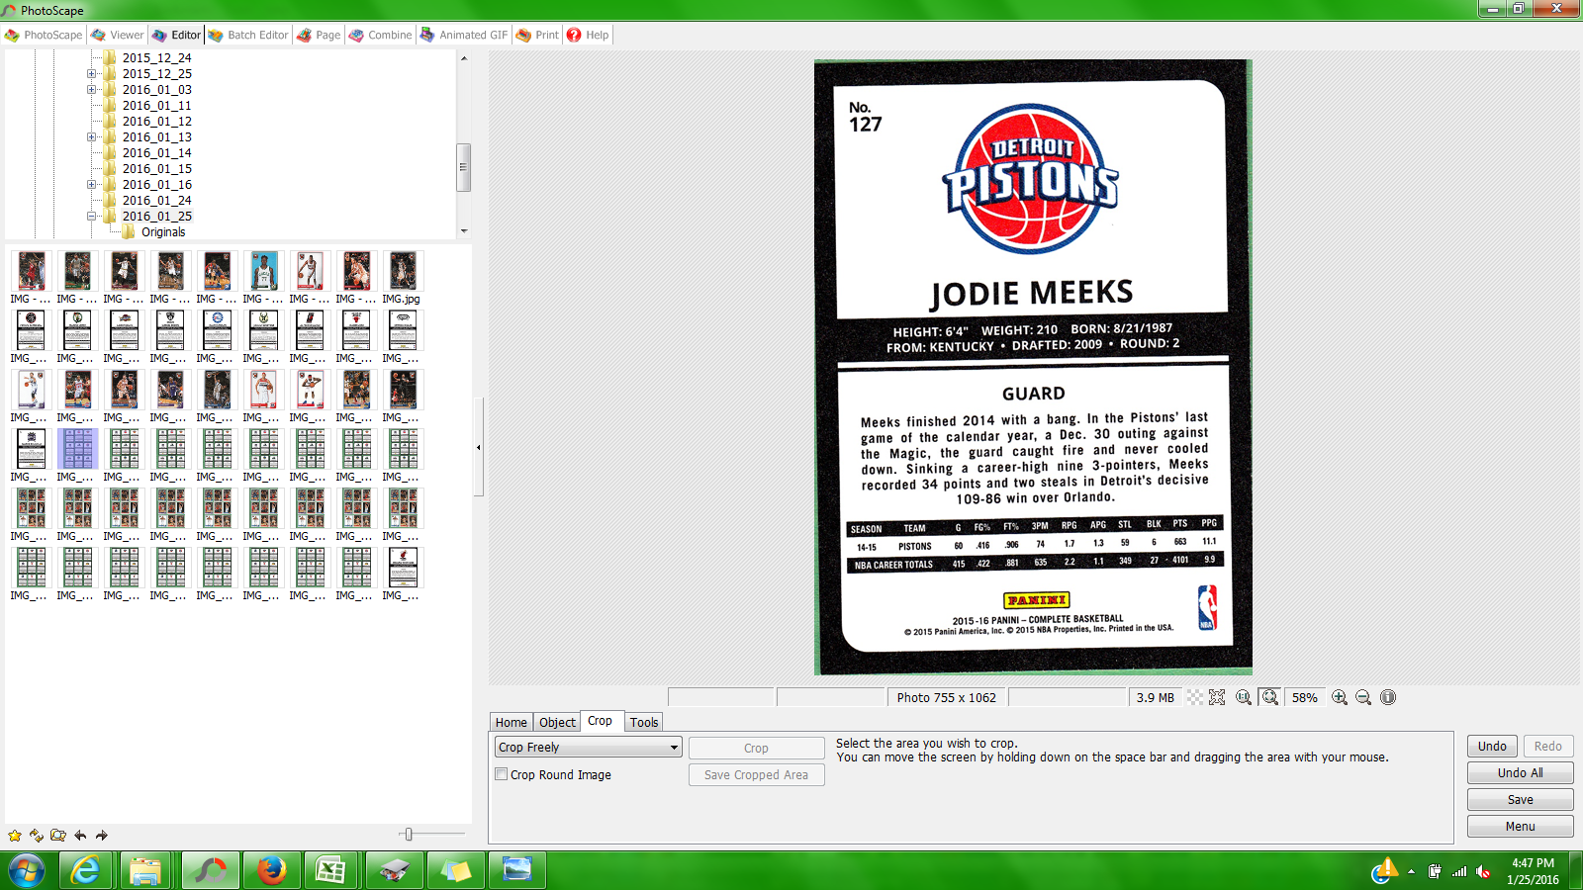
Task: Click the back arrow icon
Action: click(x=80, y=836)
